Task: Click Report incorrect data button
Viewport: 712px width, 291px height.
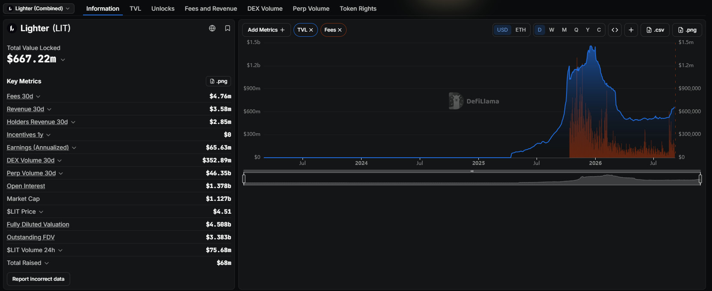Action: pyautogui.click(x=39, y=279)
